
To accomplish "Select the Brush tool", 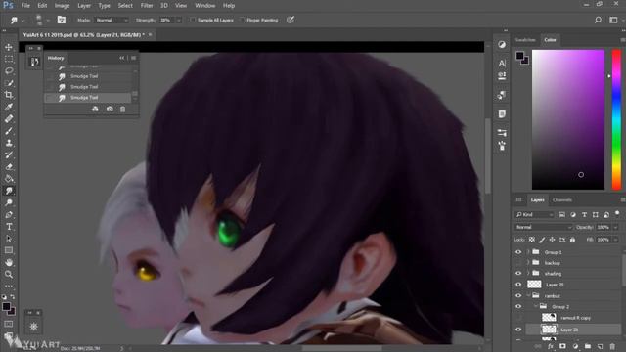I will pyautogui.click(x=9, y=131).
